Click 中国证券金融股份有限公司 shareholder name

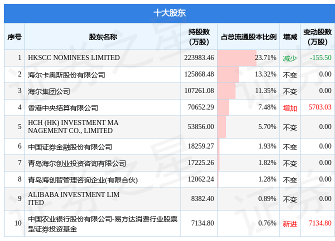coord(70,147)
